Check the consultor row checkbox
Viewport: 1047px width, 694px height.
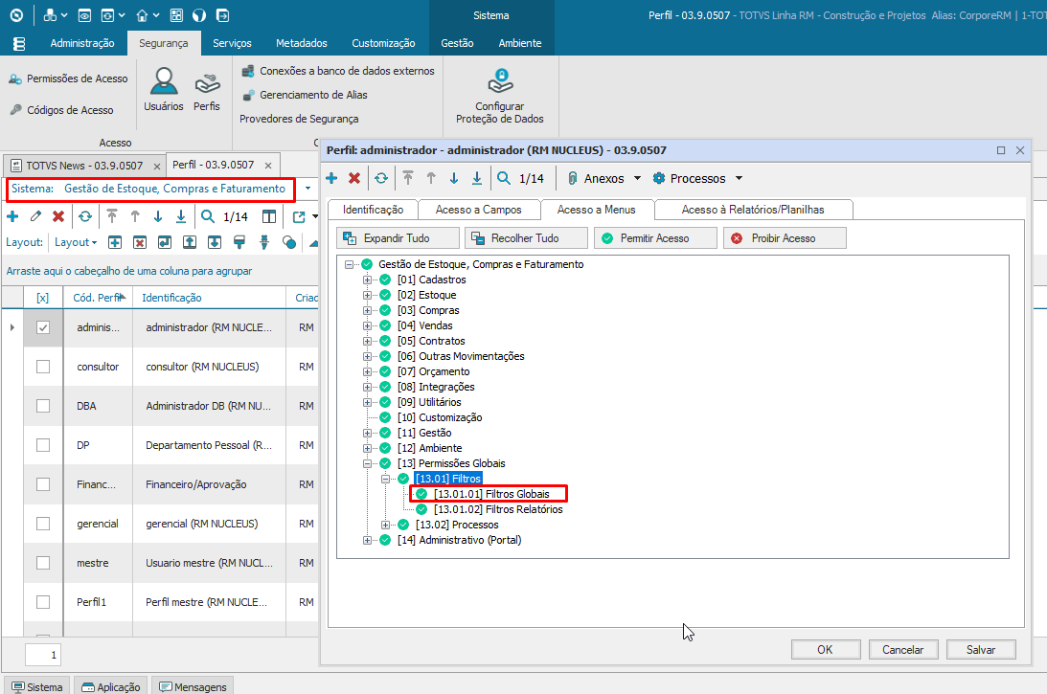(x=43, y=367)
